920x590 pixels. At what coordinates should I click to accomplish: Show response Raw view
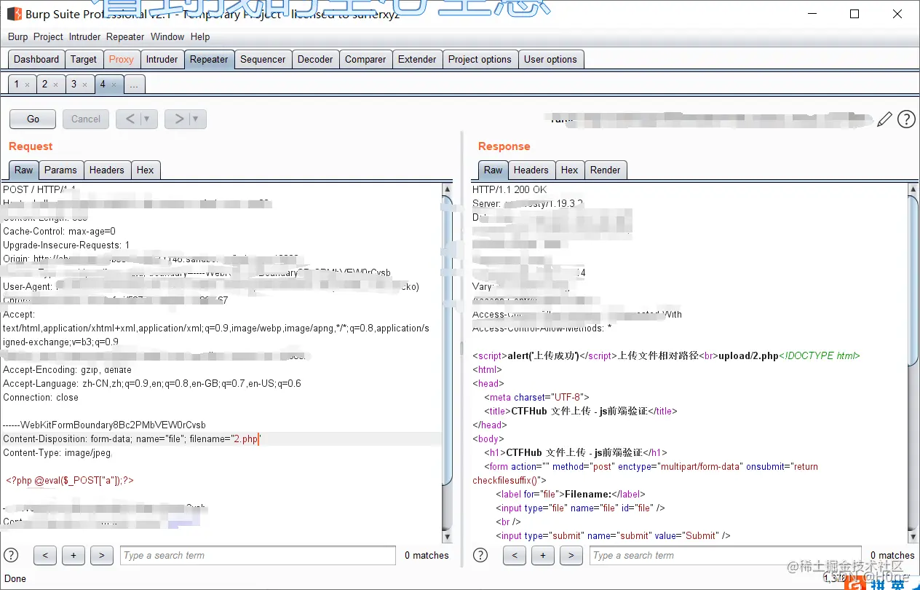[x=493, y=170]
